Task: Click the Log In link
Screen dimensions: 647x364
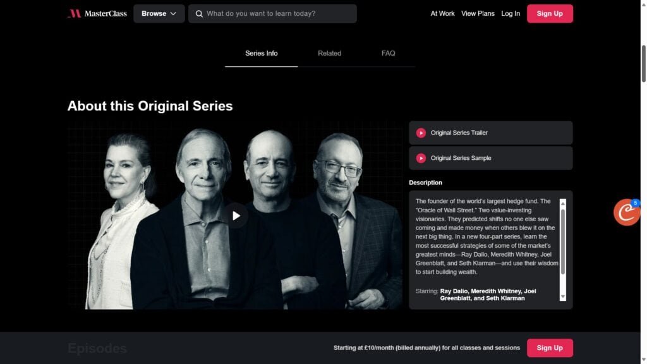Action: pyautogui.click(x=511, y=14)
